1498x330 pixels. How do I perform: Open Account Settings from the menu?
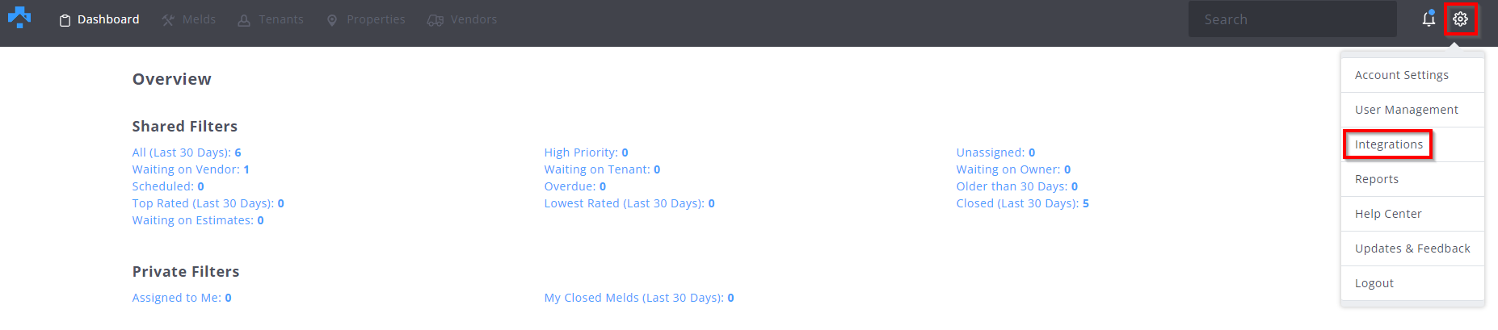coord(1401,75)
